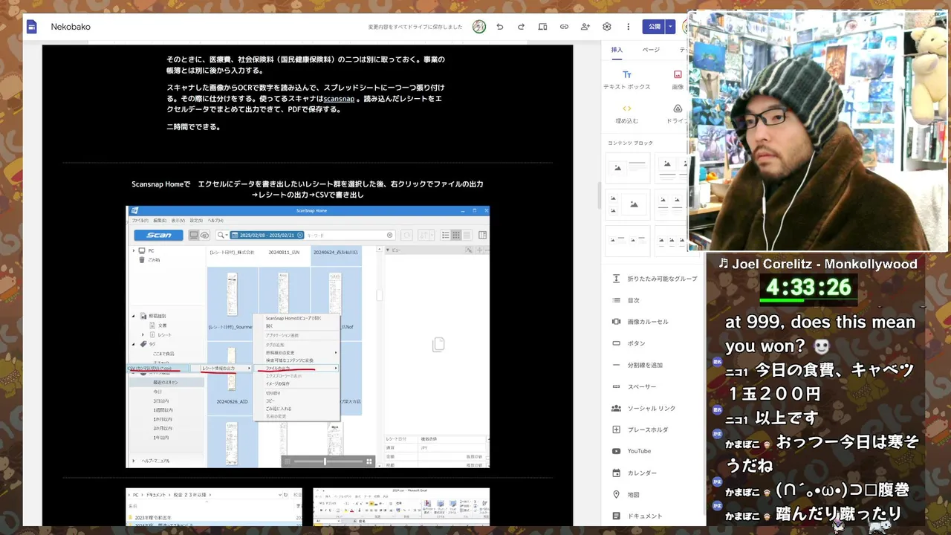This screenshot has width=951, height=535.
Task: Click the caption starting Scansnap Homeで
Action: click(x=308, y=189)
